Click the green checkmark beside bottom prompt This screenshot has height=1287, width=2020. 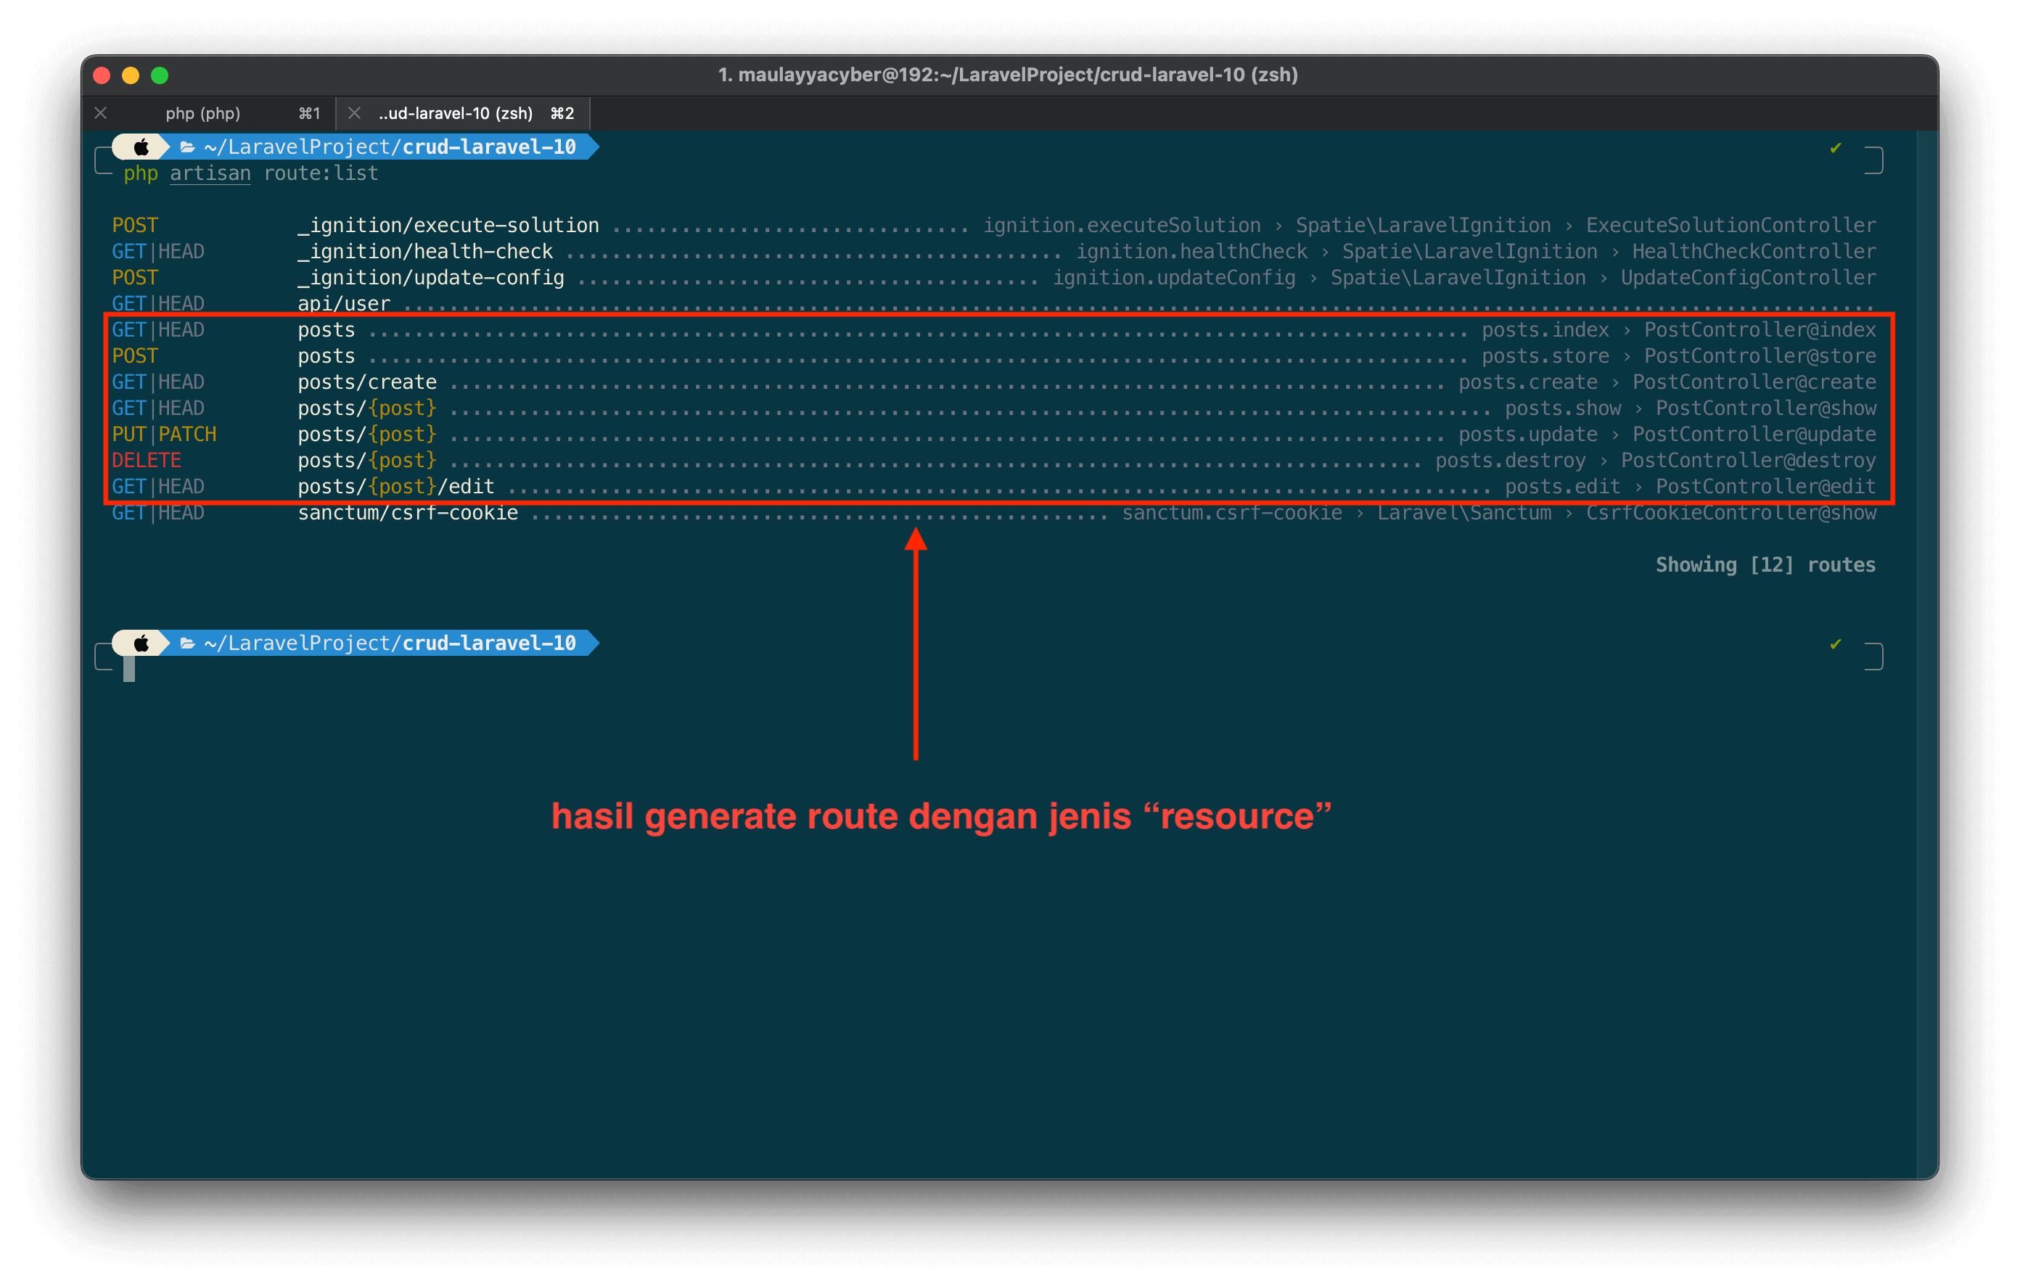tap(1834, 644)
